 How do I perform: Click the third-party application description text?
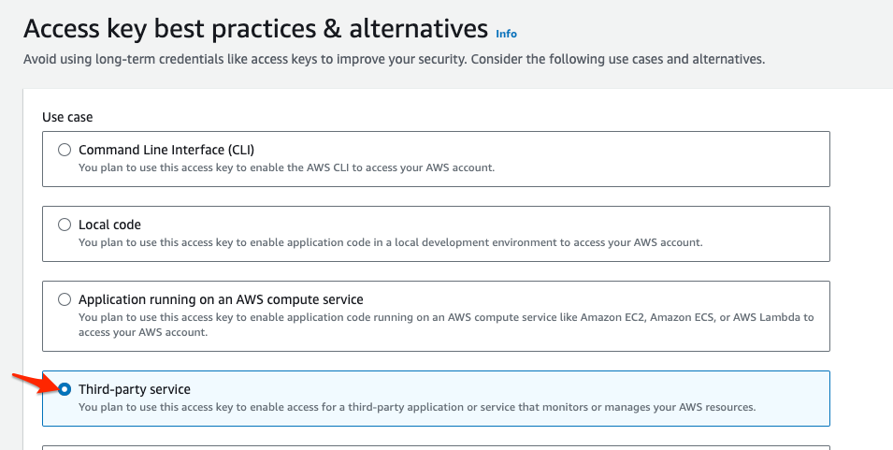click(x=416, y=408)
